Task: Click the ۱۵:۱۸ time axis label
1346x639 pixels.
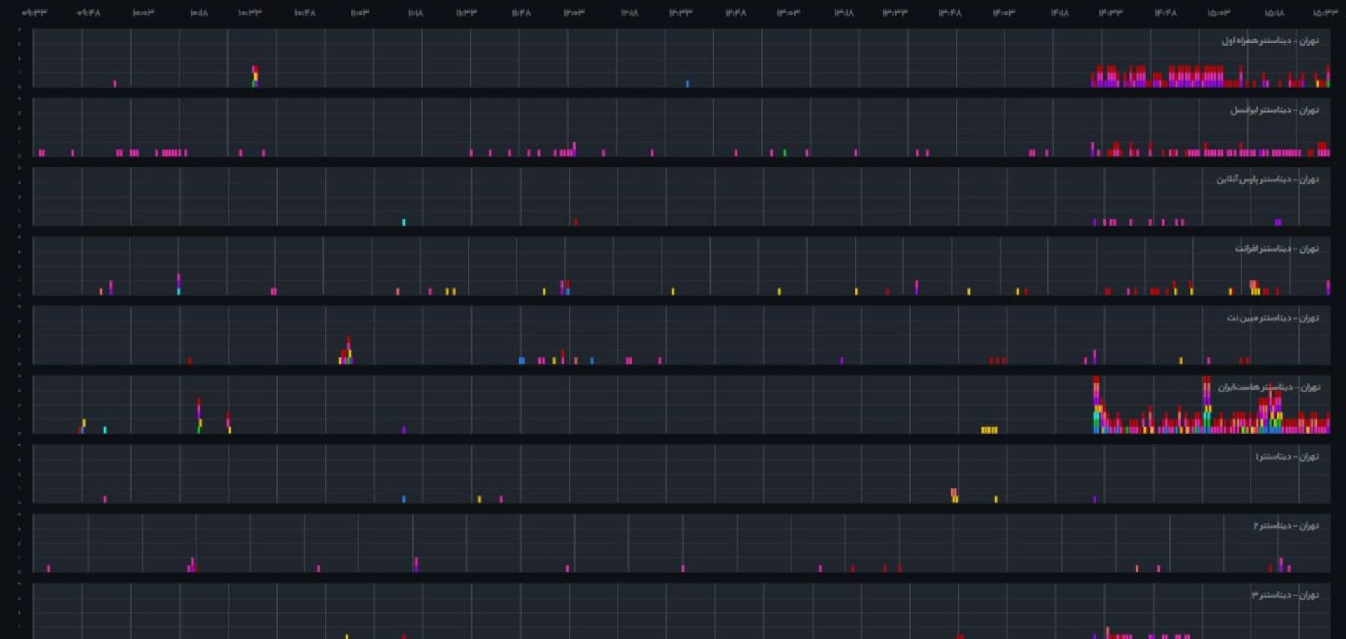Action: (x=1274, y=13)
